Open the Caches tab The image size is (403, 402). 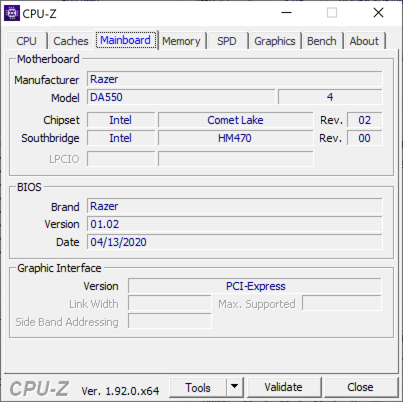71,41
